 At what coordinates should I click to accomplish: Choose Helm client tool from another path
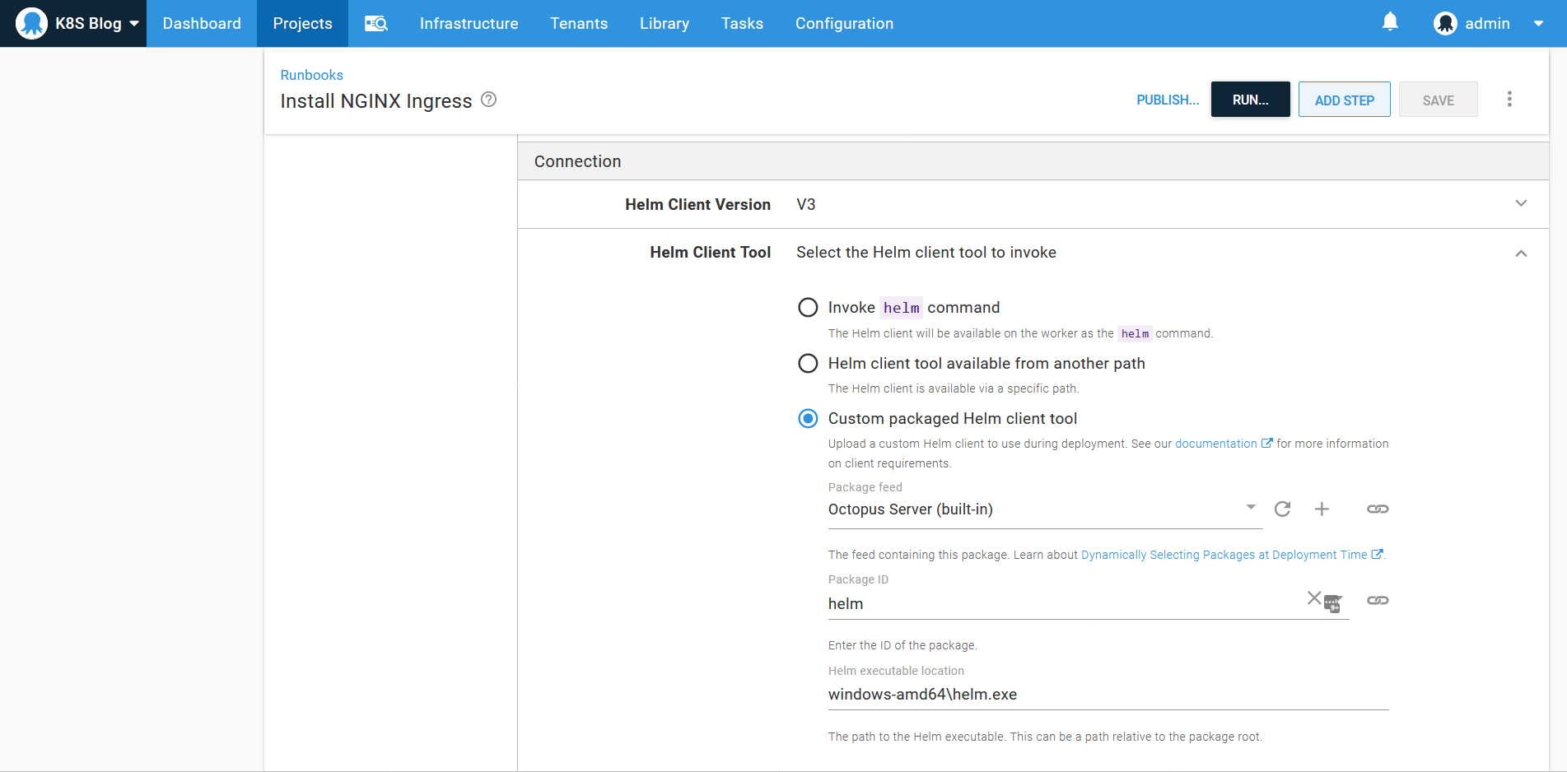click(808, 364)
